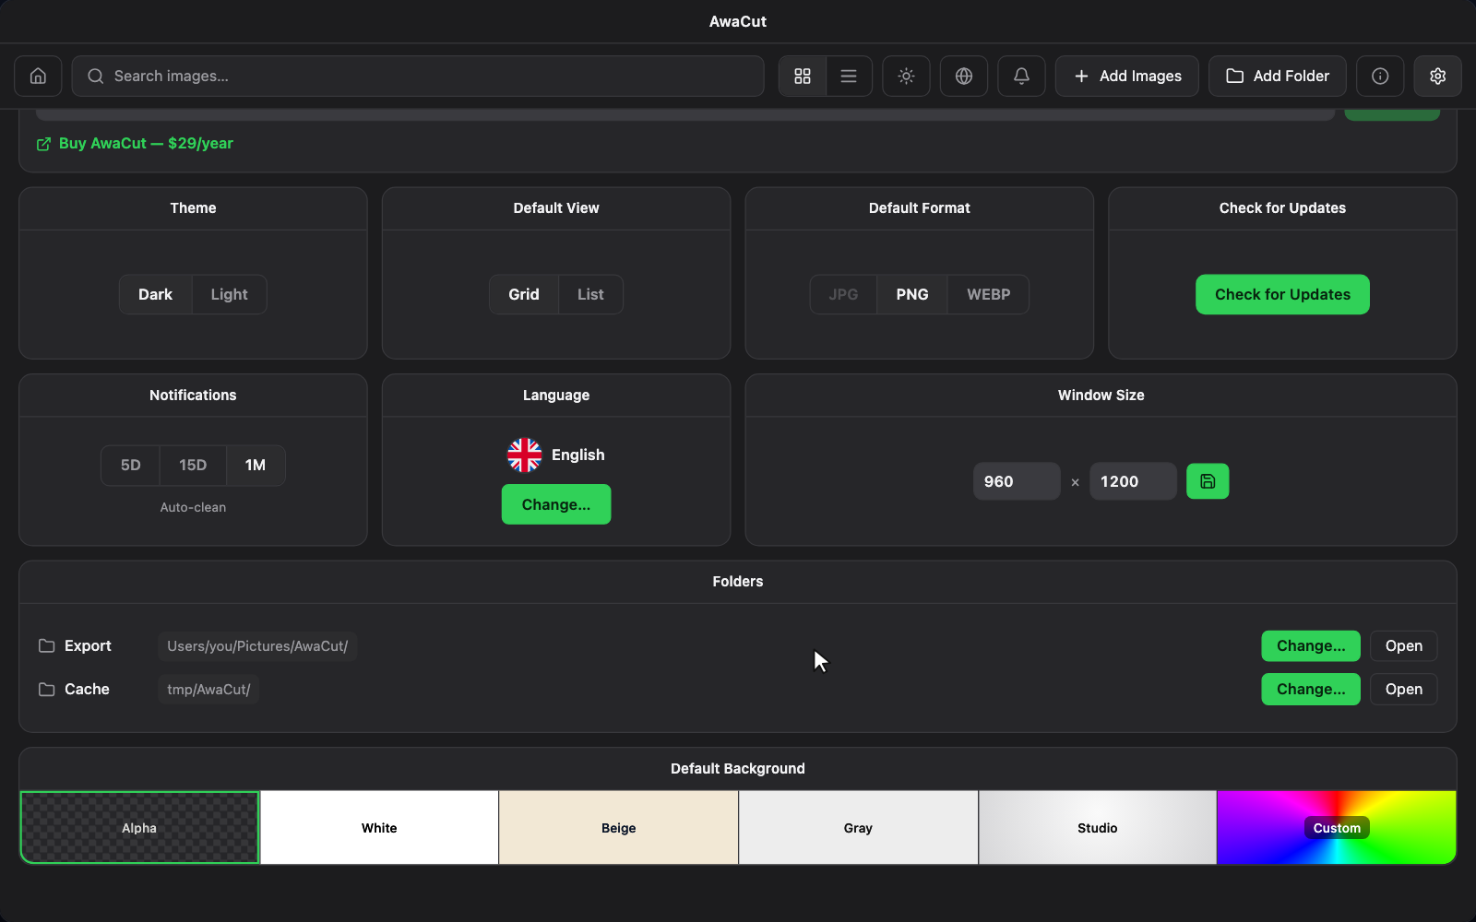Choose PNG as default format
Image resolution: width=1476 pixels, height=922 pixels.
click(x=912, y=295)
